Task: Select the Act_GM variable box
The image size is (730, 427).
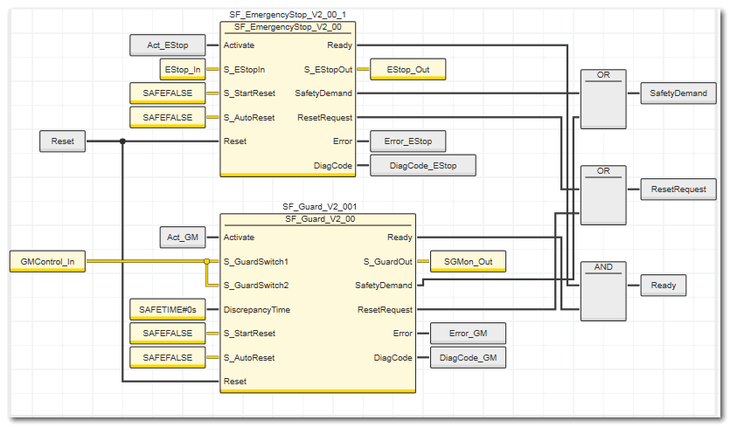Action: pos(182,237)
